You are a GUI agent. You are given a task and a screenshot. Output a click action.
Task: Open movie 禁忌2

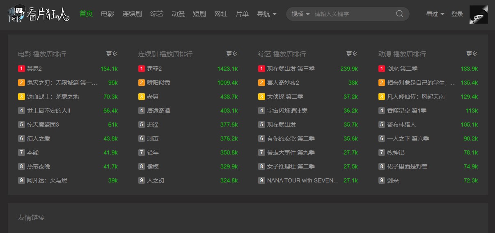[x=34, y=69]
